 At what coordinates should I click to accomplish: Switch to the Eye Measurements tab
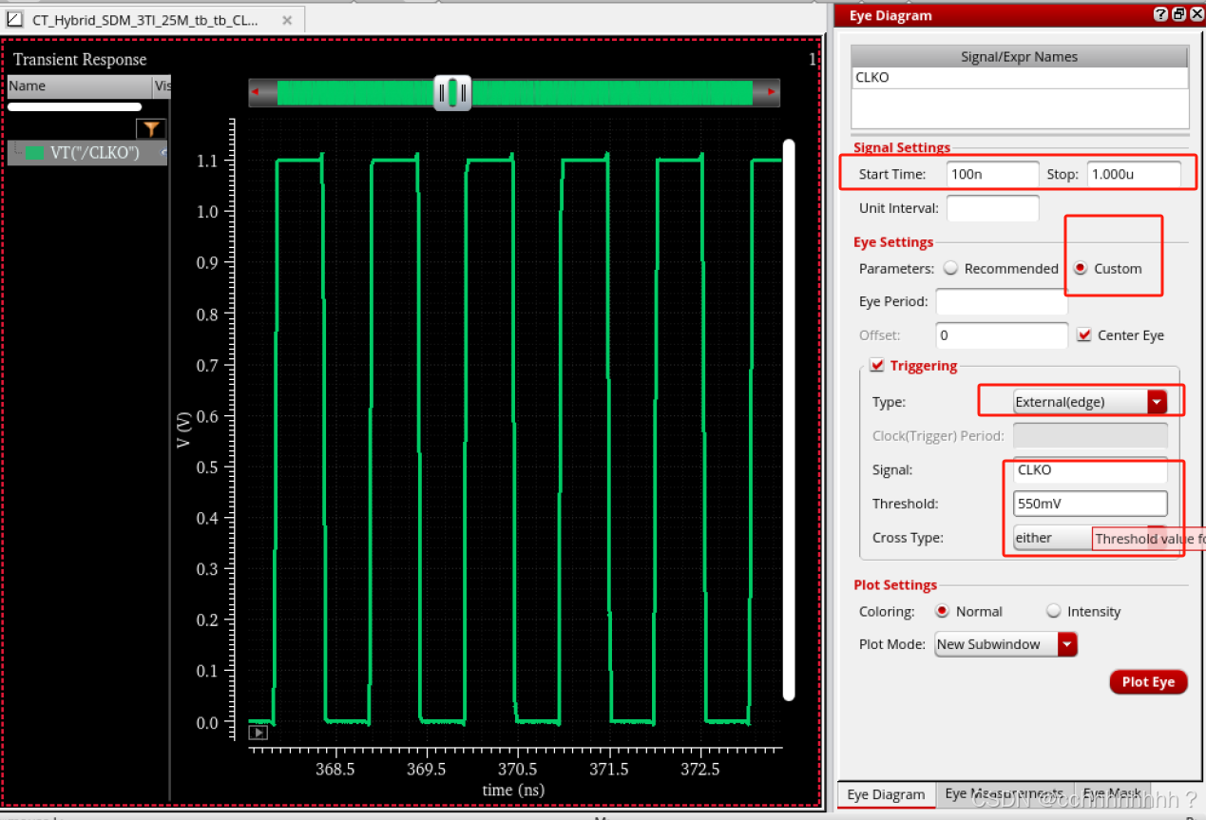coord(1004,794)
